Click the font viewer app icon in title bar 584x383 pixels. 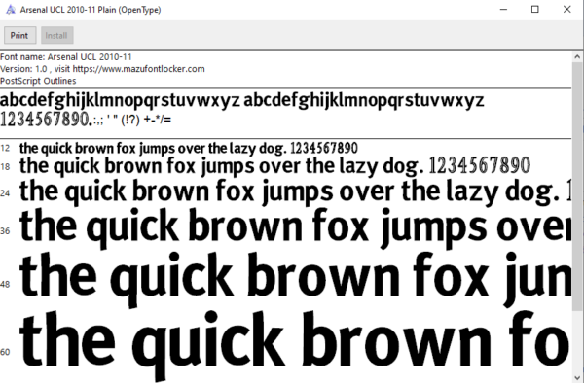coord(11,10)
